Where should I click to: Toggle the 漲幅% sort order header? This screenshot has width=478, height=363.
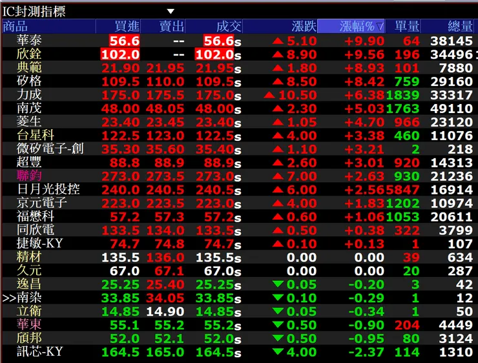point(351,26)
